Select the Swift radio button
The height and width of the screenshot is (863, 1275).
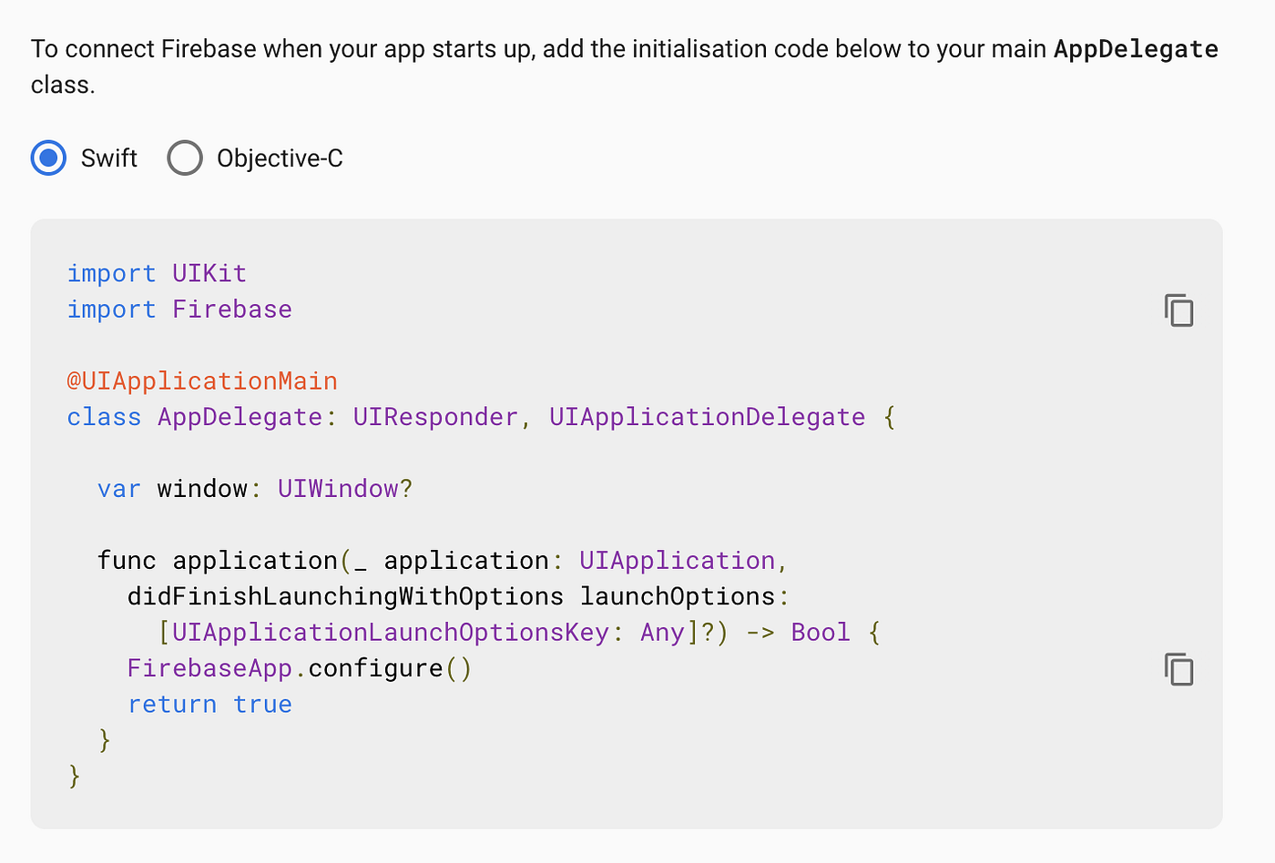coord(48,157)
